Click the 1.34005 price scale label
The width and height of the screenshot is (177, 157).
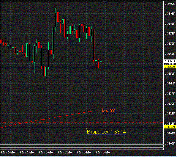tap(170, 4)
